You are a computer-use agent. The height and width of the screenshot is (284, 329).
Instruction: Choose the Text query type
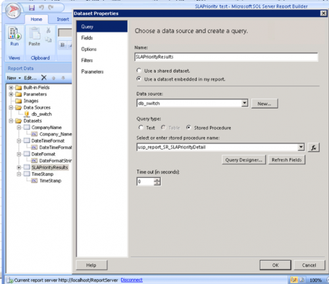(141, 128)
